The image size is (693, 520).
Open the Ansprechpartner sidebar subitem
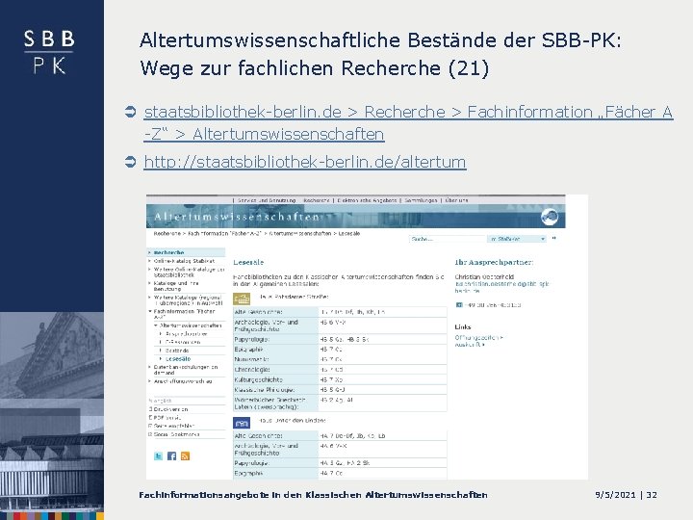[186, 334]
